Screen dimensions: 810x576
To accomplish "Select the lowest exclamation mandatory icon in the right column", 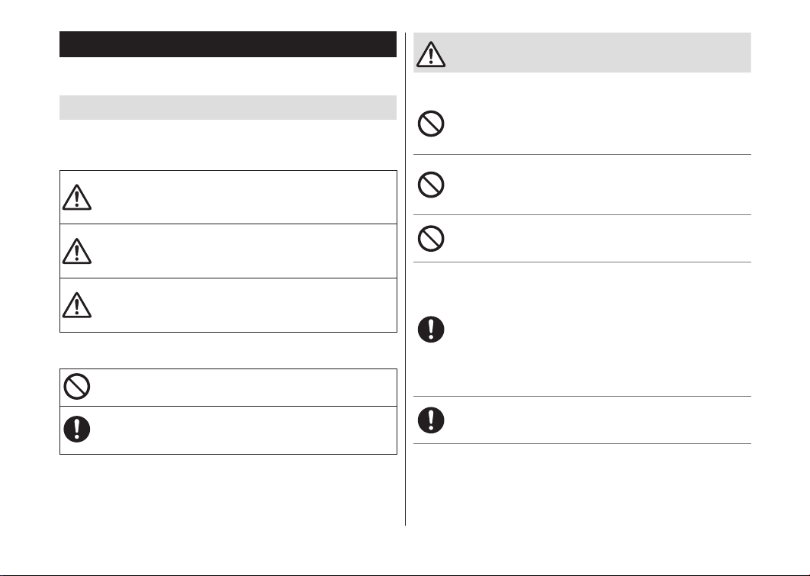I will (431, 420).
